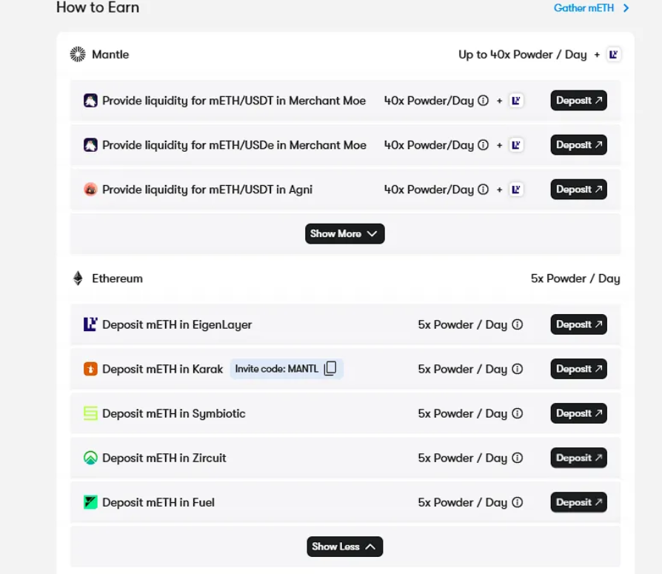Collapse the Ethereum list with Show Less
662x574 pixels.
tap(344, 547)
